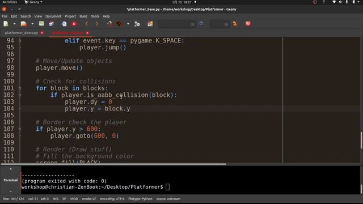The image size is (363, 204).
Task: Click the New file toolbar icon
Action: [6, 24]
